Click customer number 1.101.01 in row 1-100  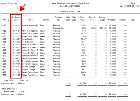[x=17, y=25]
